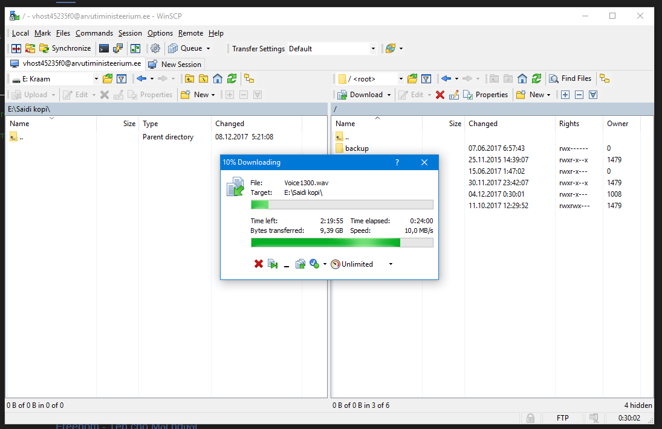Image resolution: width=662 pixels, height=429 pixels.
Task: Switch to the New Session tab
Action: pos(175,64)
